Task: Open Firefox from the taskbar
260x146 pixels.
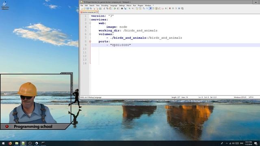Action: (x=10, y=143)
